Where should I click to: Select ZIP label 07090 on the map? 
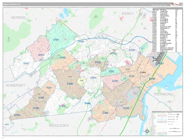click(70, 84)
